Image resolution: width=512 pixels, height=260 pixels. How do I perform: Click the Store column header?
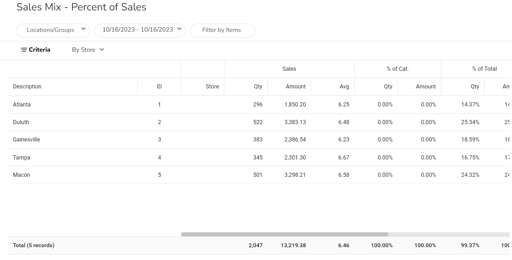click(x=212, y=87)
